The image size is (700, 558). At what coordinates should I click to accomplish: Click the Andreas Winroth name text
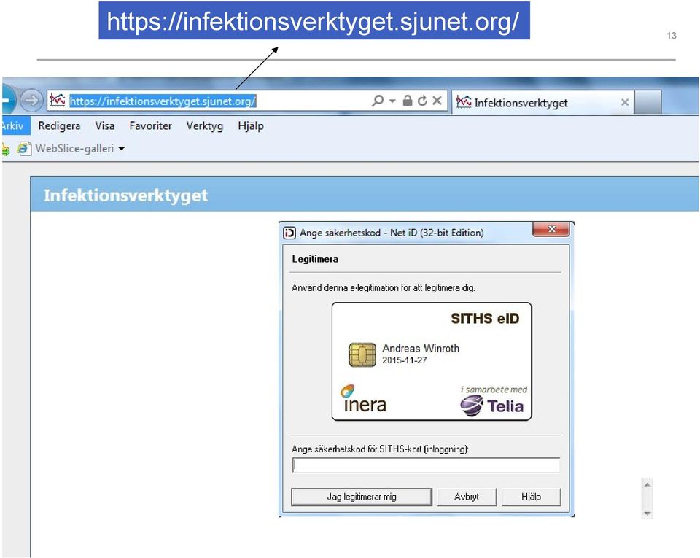pos(421,348)
